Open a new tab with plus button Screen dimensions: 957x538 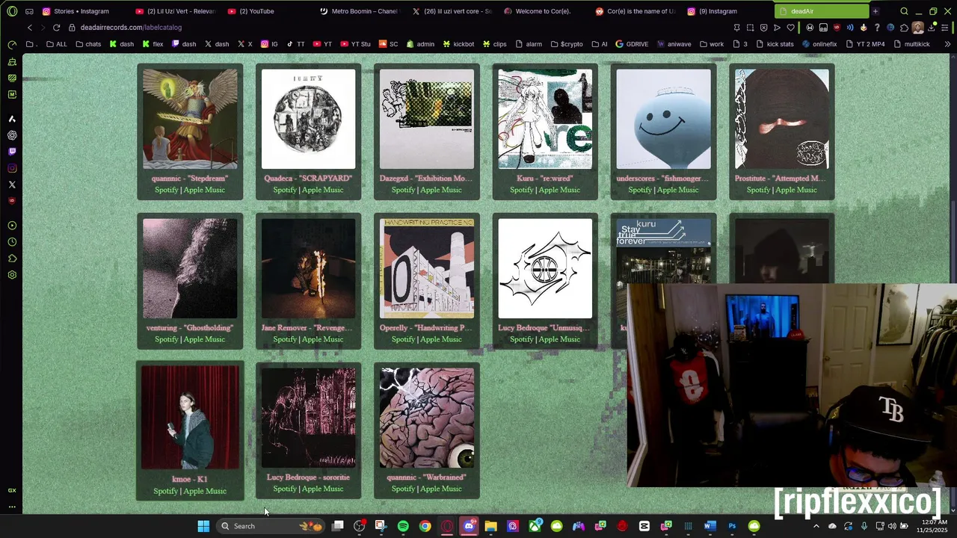click(x=876, y=11)
